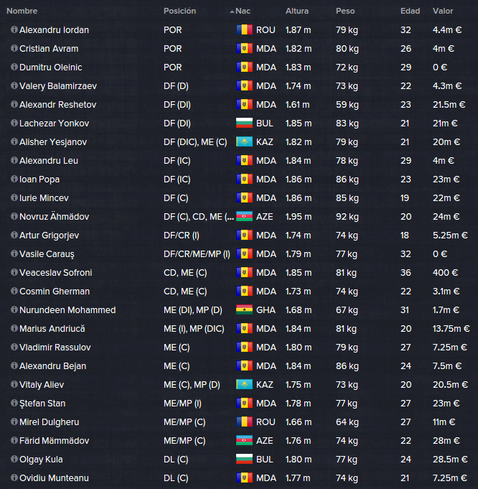Sort table by Altura header

tap(297, 11)
